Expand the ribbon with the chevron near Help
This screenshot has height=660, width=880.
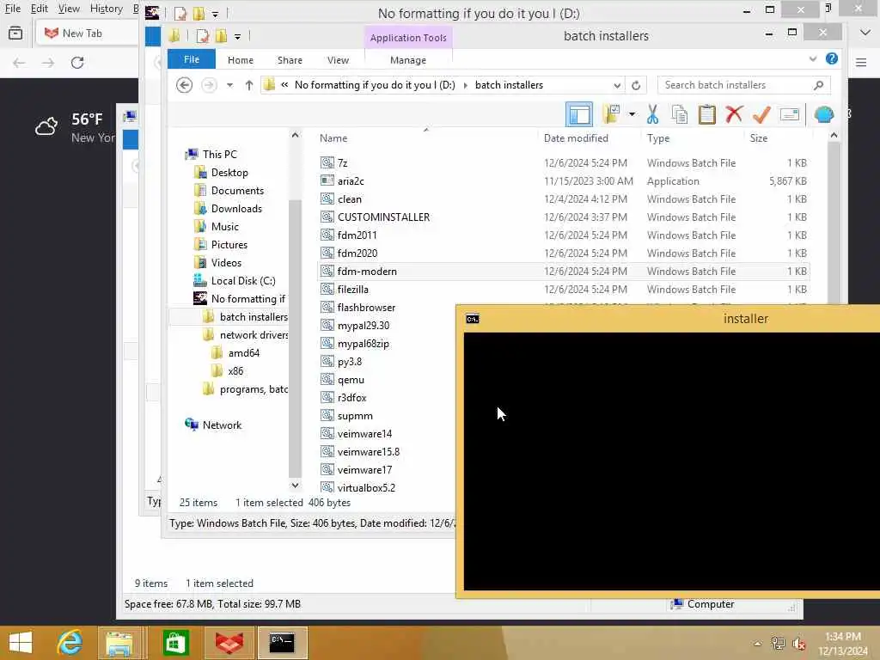[813, 59]
